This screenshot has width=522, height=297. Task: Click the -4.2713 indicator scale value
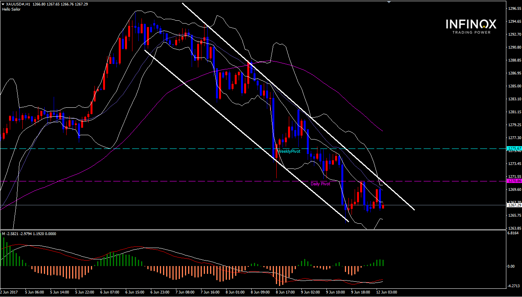pos(514,286)
